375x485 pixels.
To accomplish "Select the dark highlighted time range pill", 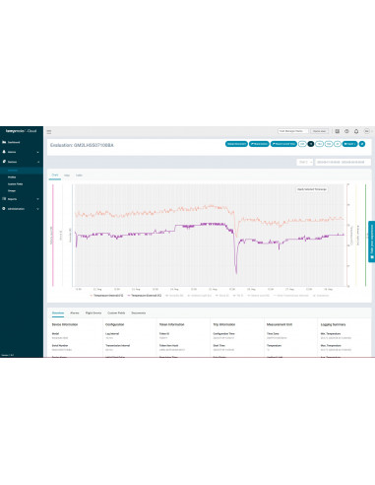I will coord(311,144).
